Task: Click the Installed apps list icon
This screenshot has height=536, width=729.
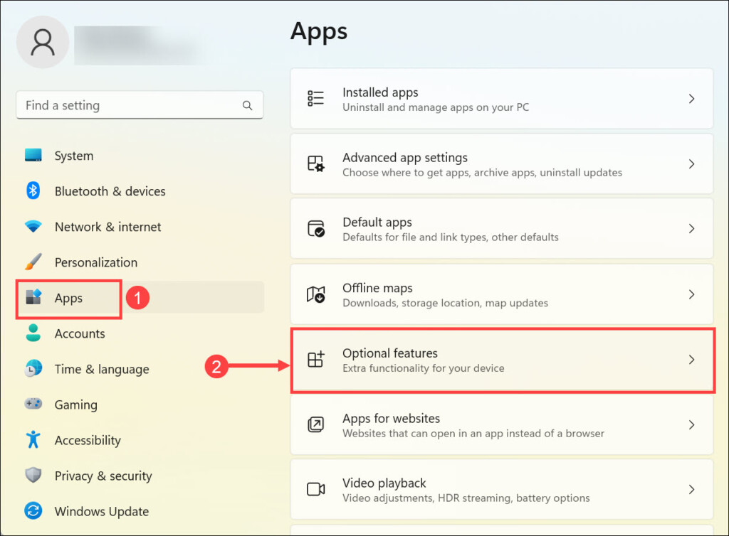Action: coord(315,99)
